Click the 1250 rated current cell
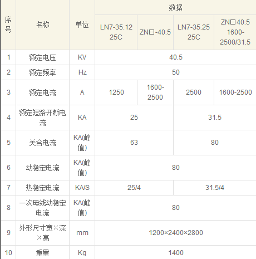 [116, 92]
